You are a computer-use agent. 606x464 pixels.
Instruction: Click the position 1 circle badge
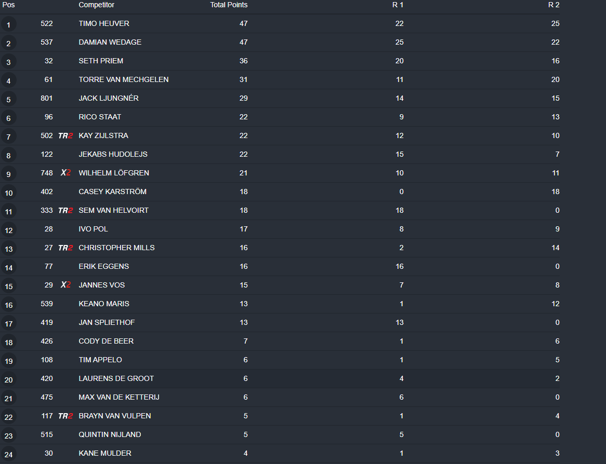click(9, 24)
